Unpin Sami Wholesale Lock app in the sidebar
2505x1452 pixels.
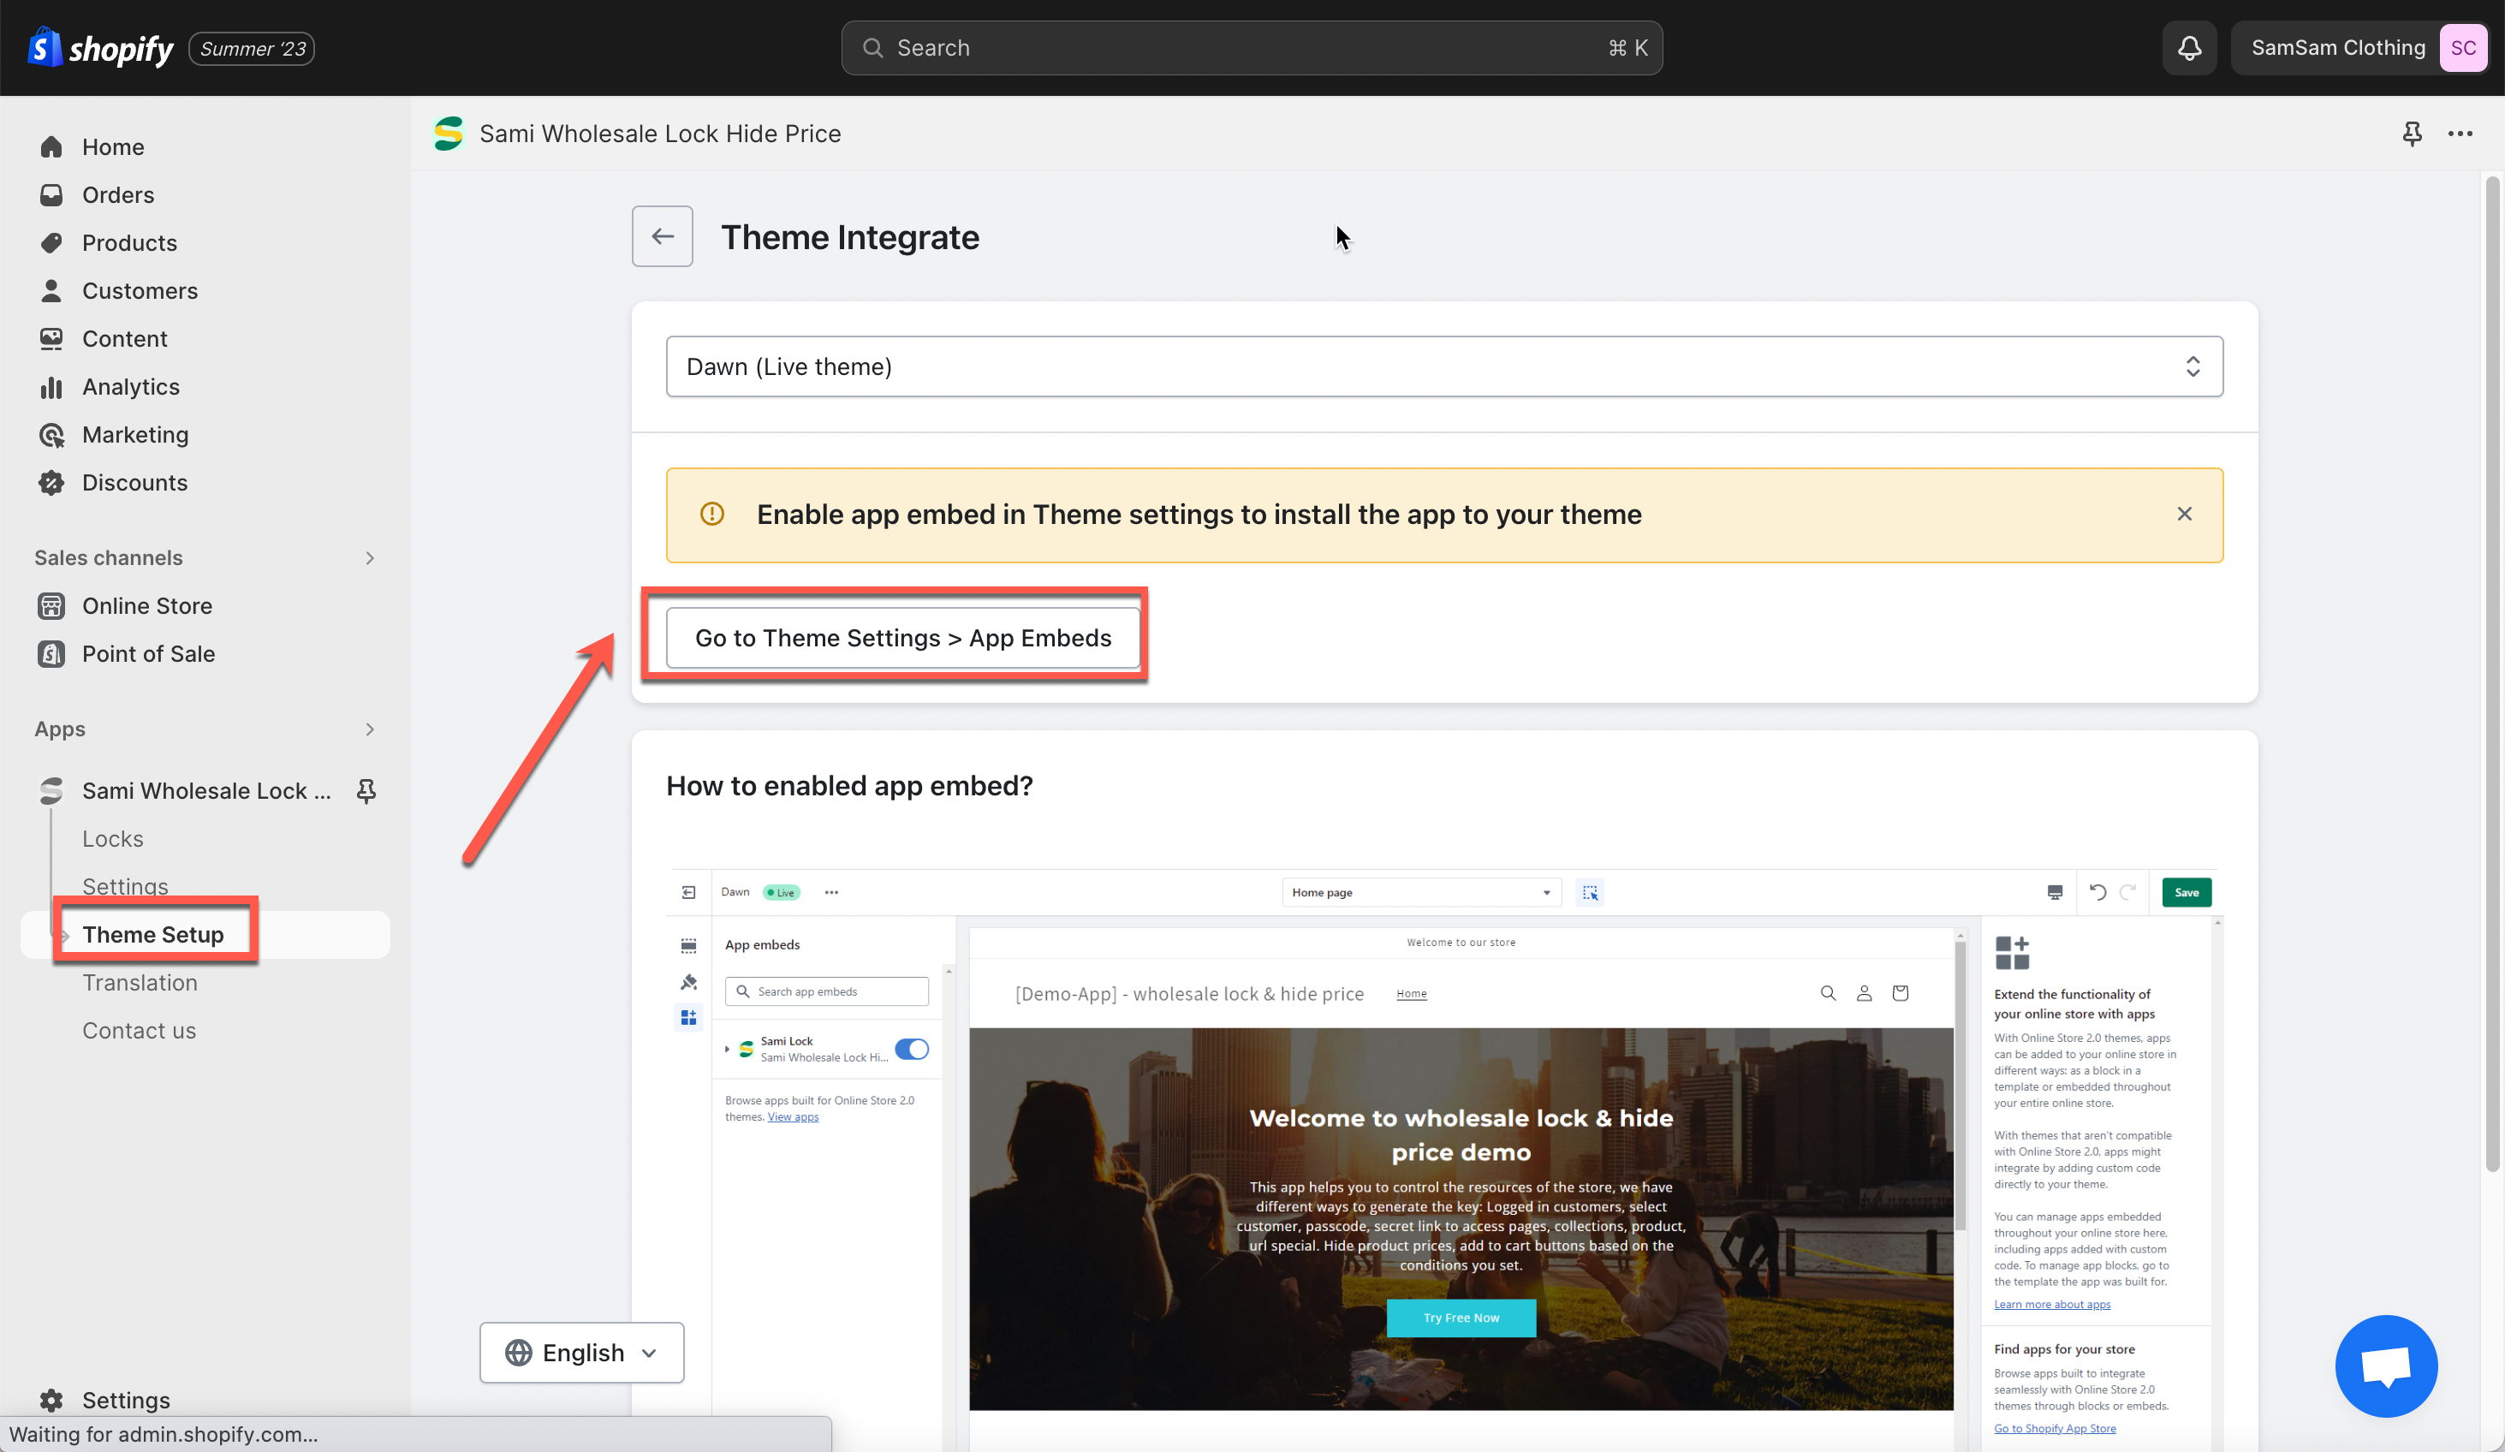[x=366, y=791]
